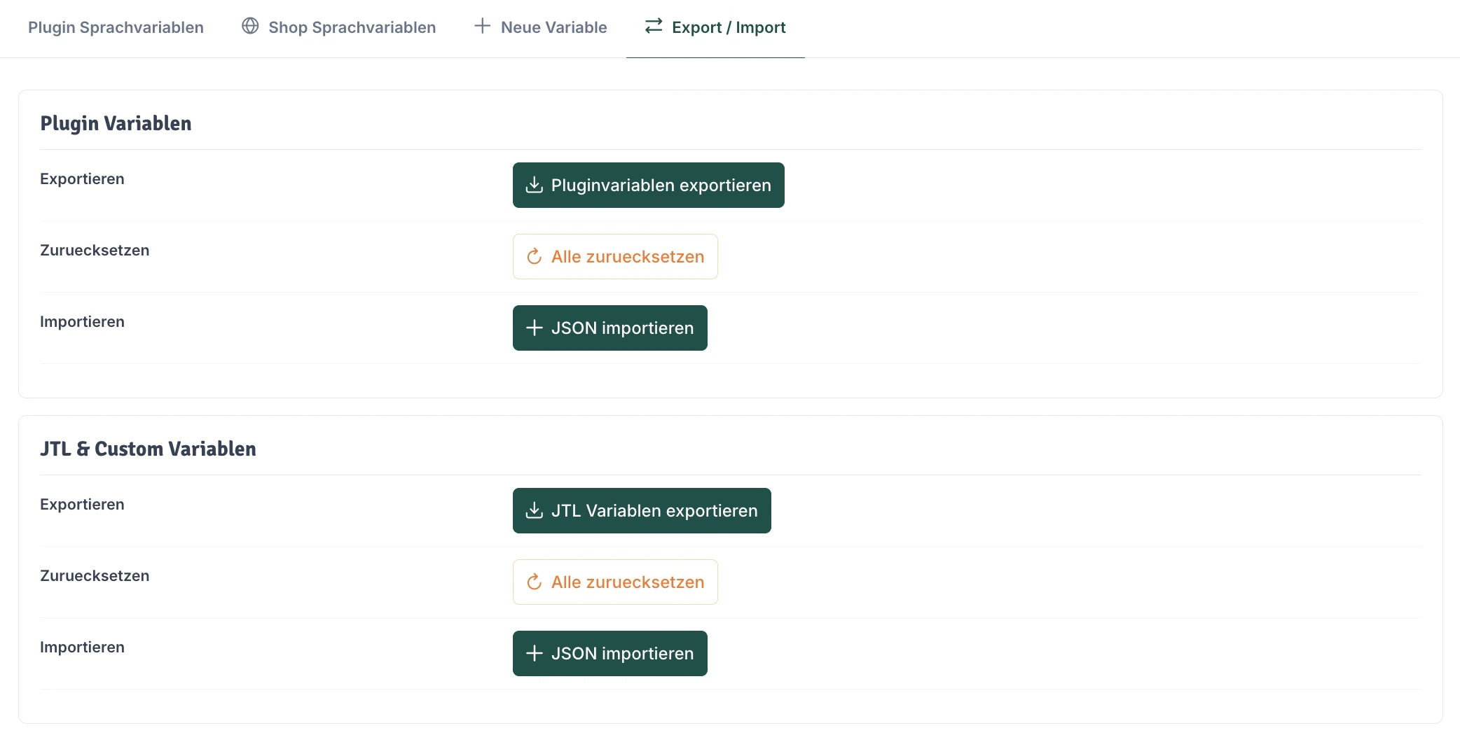
Task: Click the Zuruecksetzen label under JTL & Custom Variablen
Action: (95, 575)
